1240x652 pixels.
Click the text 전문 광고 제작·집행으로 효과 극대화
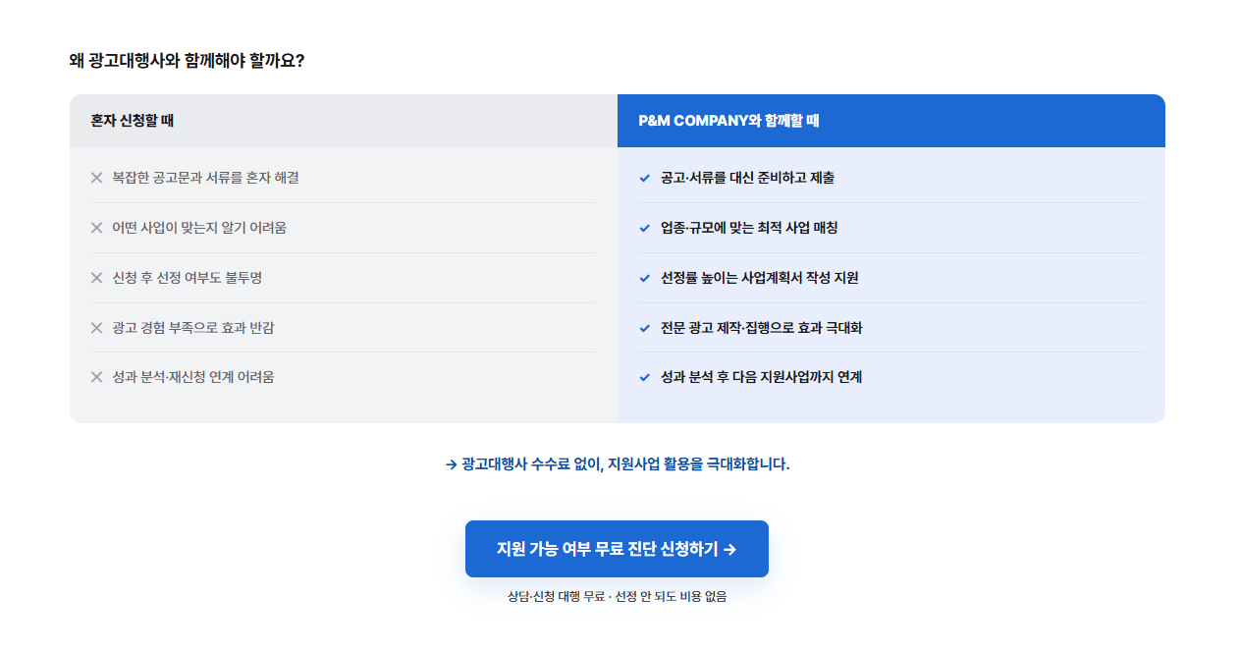[x=762, y=328]
